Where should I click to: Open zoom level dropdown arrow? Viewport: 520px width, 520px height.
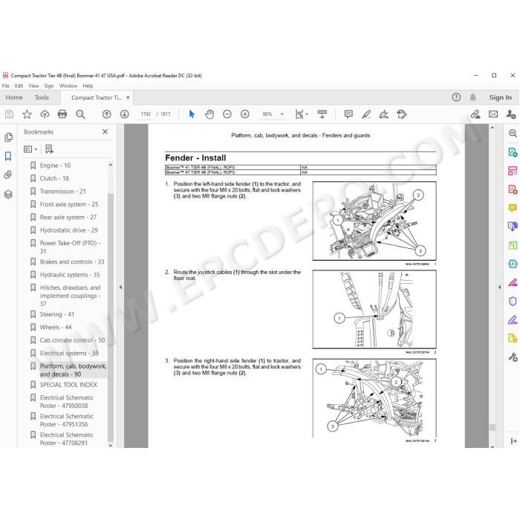coord(282,114)
